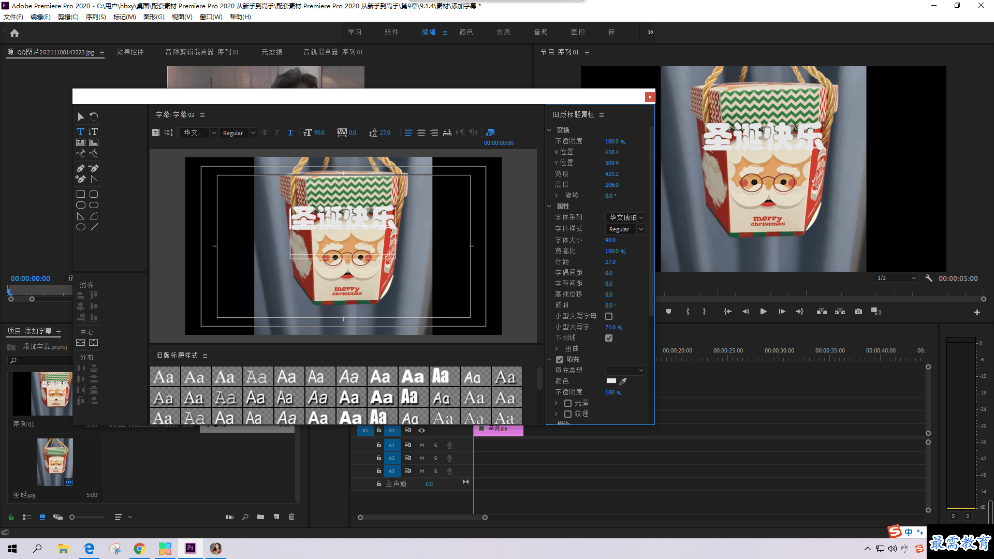Select the Ellipse tool

coord(81,227)
